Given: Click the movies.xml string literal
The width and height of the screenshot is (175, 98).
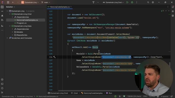Looking at the screenshot, I should tap(91, 18).
